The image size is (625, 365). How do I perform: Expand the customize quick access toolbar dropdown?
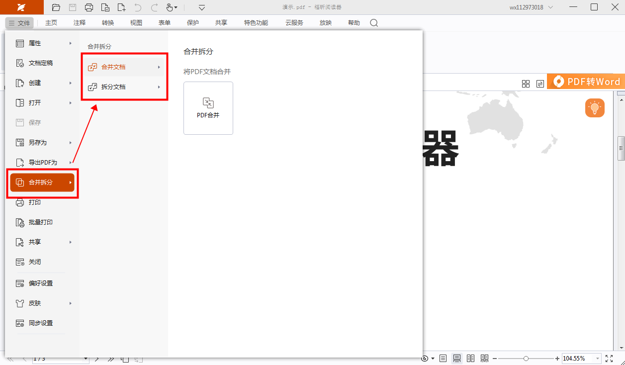point(202,7)
